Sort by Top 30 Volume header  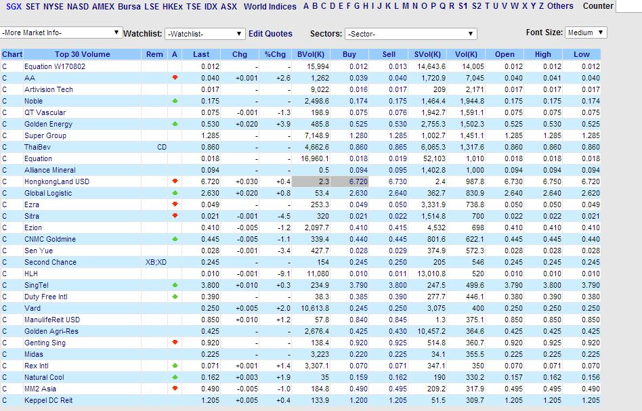pyautogui.click(x=83, y=54)
